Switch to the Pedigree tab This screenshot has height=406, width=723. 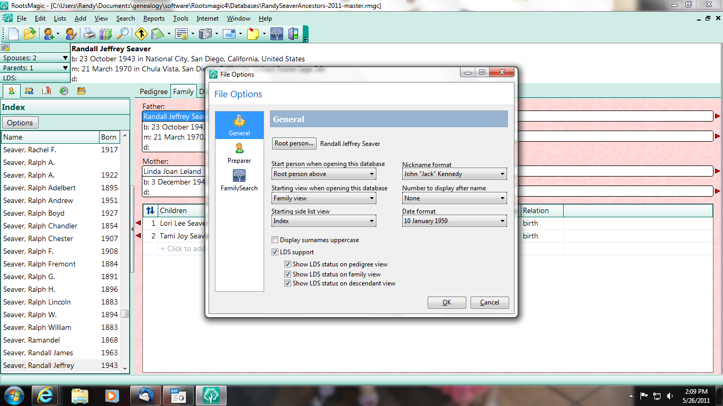(153, 91)
